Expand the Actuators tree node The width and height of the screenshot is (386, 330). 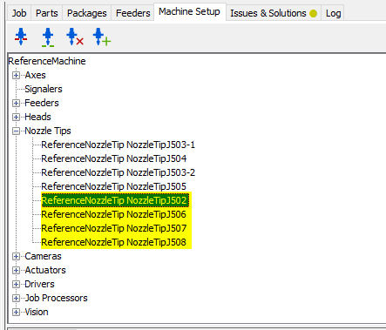(16, 270)
